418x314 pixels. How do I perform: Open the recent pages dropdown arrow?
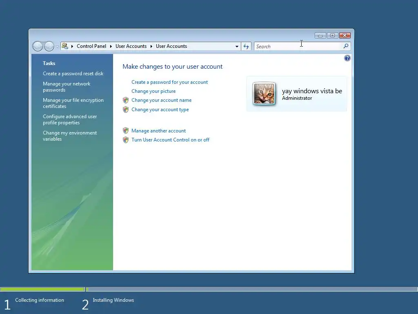coord(57,47)
